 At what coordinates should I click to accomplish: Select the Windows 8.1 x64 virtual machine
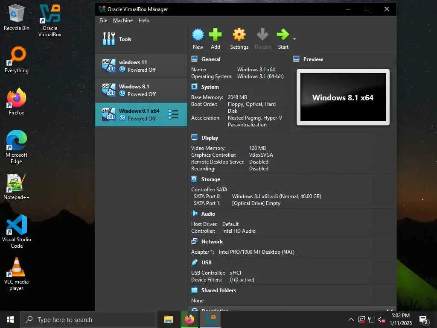(141, 114)
